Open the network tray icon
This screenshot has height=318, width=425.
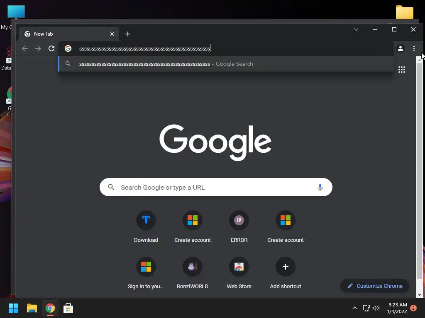point(366,308)
